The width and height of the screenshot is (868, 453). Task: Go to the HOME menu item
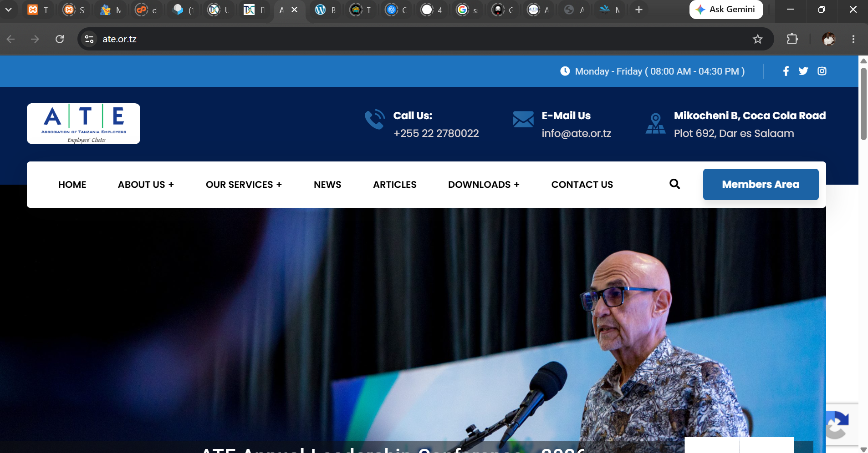point(72,185)
